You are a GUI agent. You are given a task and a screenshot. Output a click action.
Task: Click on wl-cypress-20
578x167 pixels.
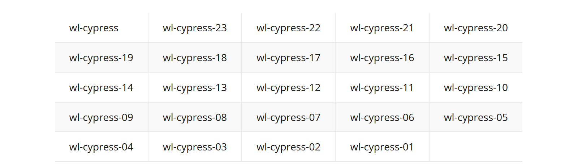476,28
